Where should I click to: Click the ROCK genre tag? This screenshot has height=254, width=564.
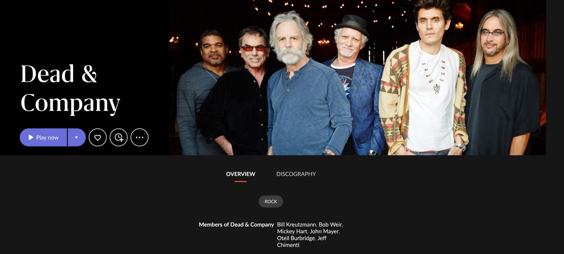tap(271, 202)
